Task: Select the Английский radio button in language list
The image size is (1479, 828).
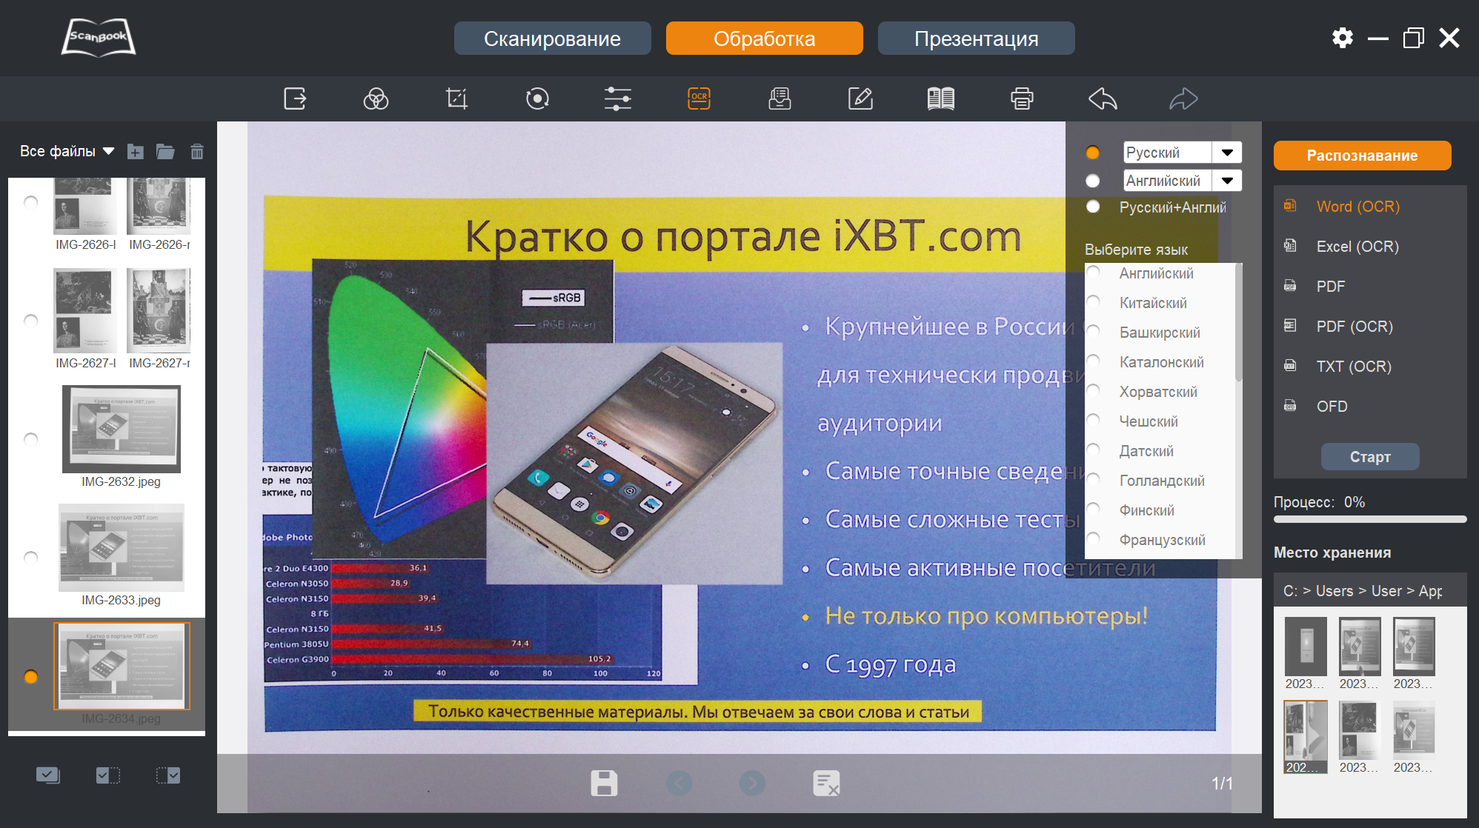Action: 1093,273
